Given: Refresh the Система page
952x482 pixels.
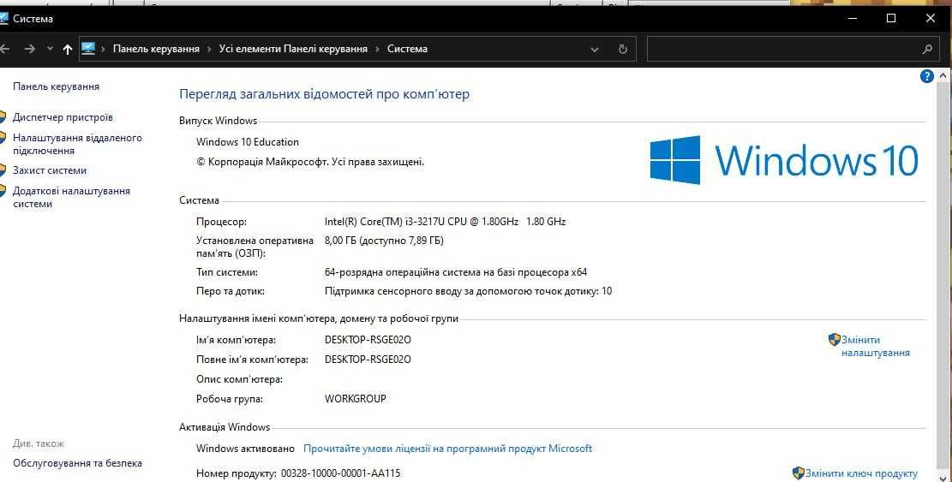Looking at the screenshot, I should coord(622,50).
